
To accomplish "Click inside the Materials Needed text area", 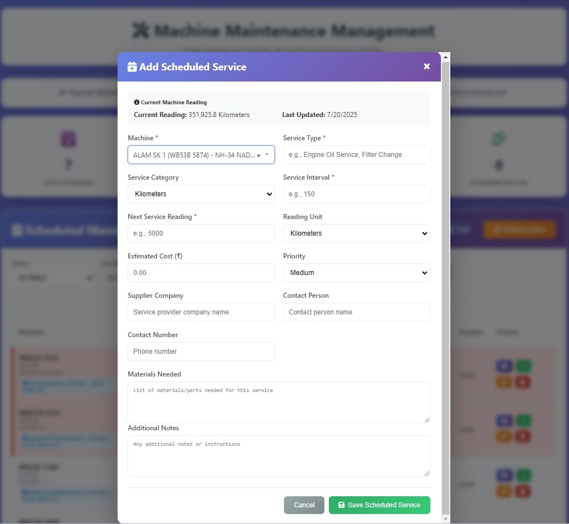I will 278,402.
